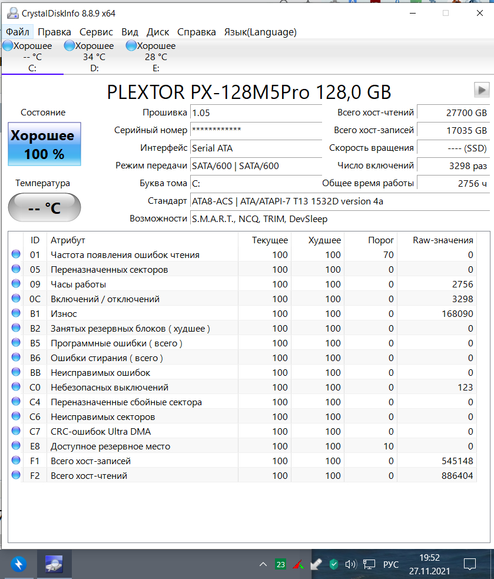The image size is (494, 579).
Task: Click the status orb for attribute C6
Action: [16, 416]
